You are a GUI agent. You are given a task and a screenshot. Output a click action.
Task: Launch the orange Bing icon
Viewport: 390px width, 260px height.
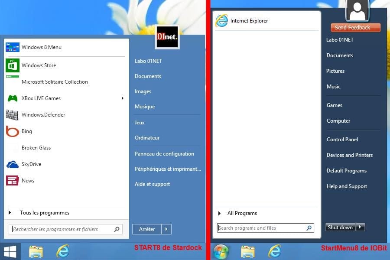coord(13,131)
